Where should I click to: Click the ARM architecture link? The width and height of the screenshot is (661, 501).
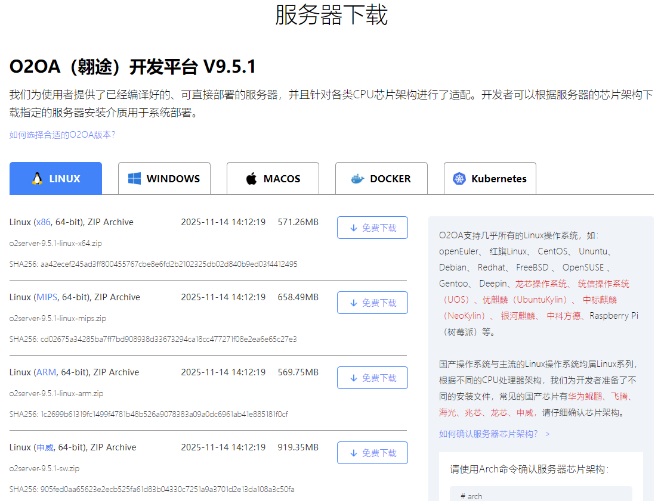(x=46, y=372)
